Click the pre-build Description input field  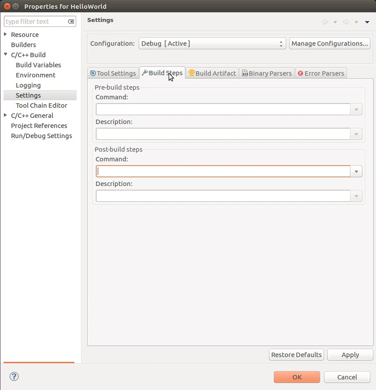pos(223,134)
